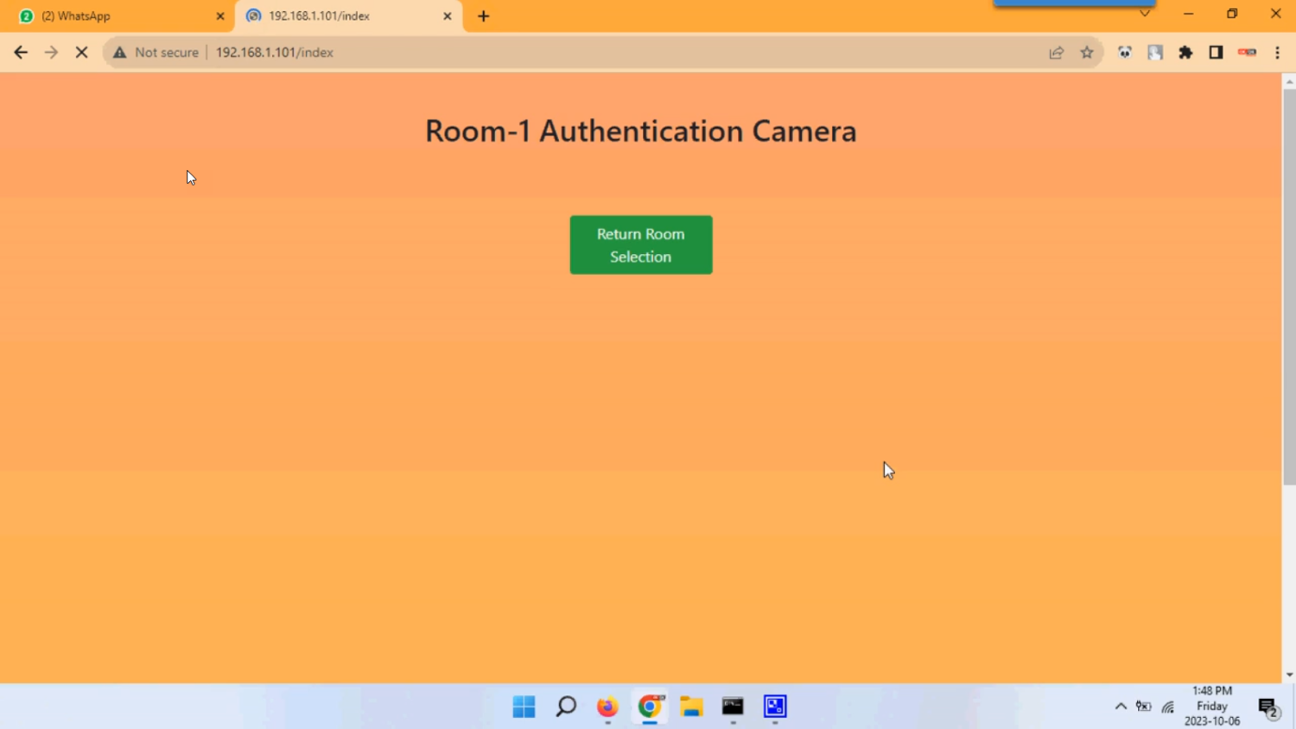1296x729 pixels.
Task: Show hidden system tray icons
Action: [1121, 707]
